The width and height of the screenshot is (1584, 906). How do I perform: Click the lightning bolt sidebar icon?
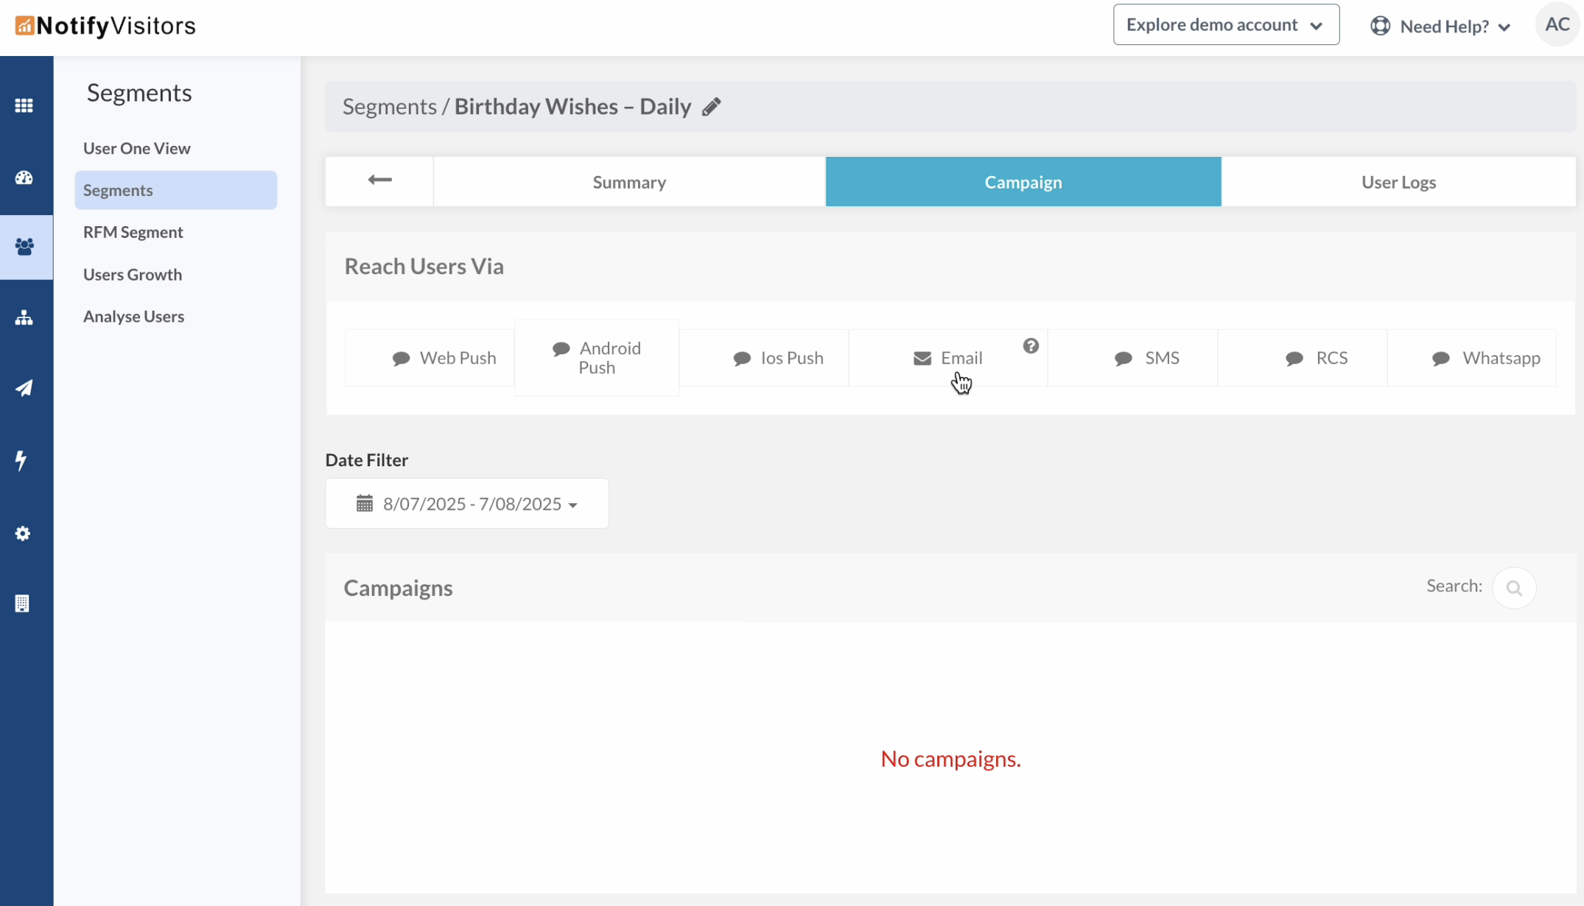coord(21,460)
